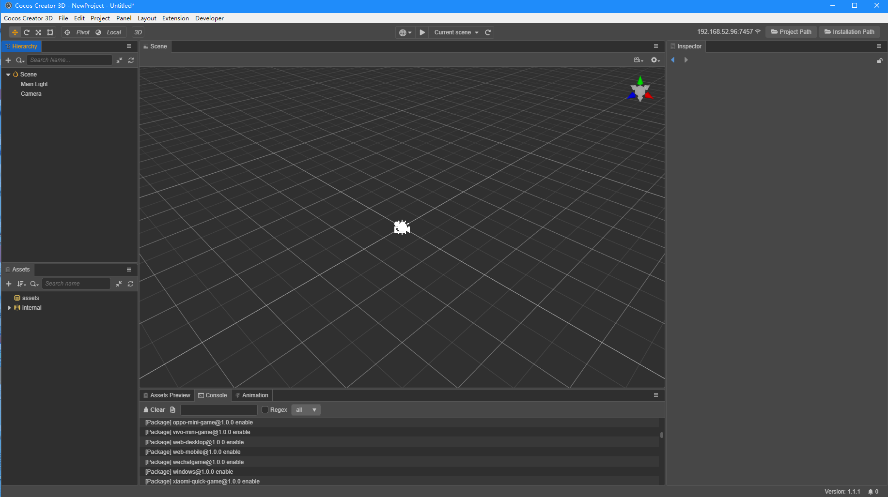Focus the Hierarchy Search Name field
The image size is (888, 497).
69,60
